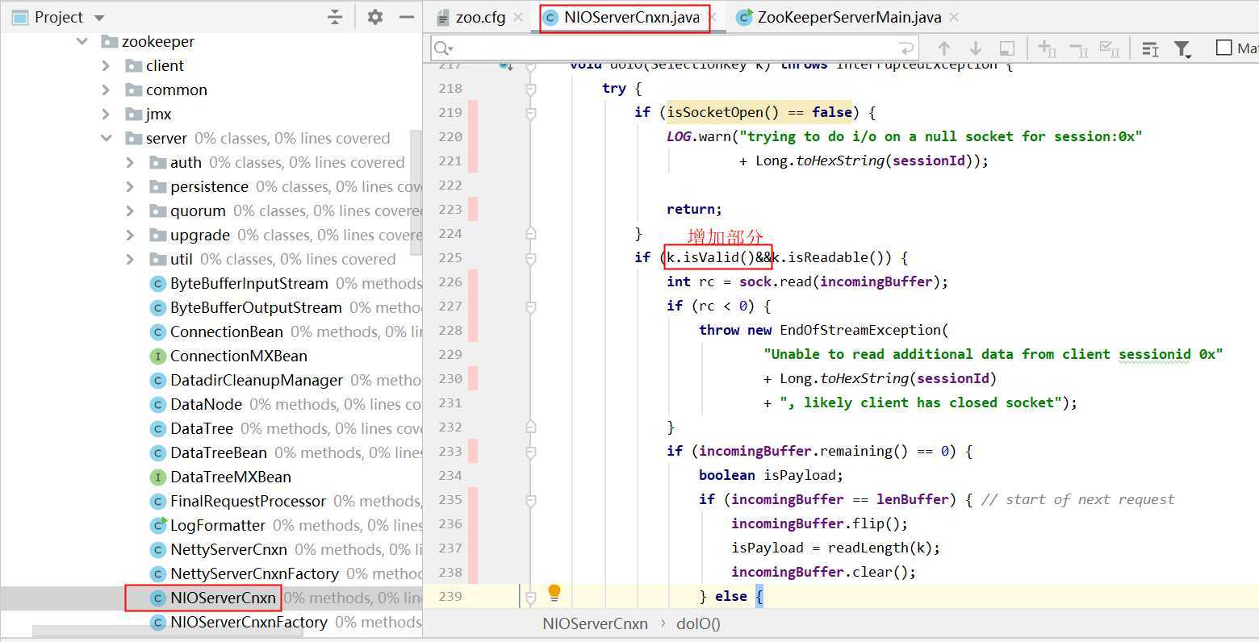Collapse the zookeeper folder
The image size is (1259, 642).
pos(82,41)
